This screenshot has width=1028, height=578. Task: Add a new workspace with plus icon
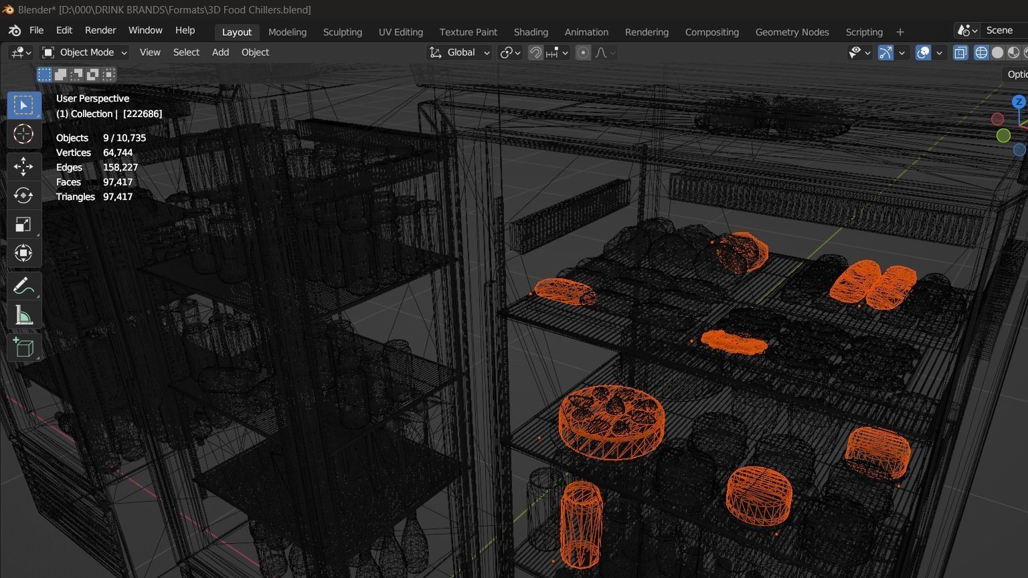pos(900,32)
